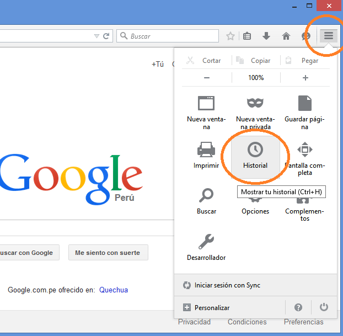
Task: Maximize the browser window
Action: coord(309,6)
